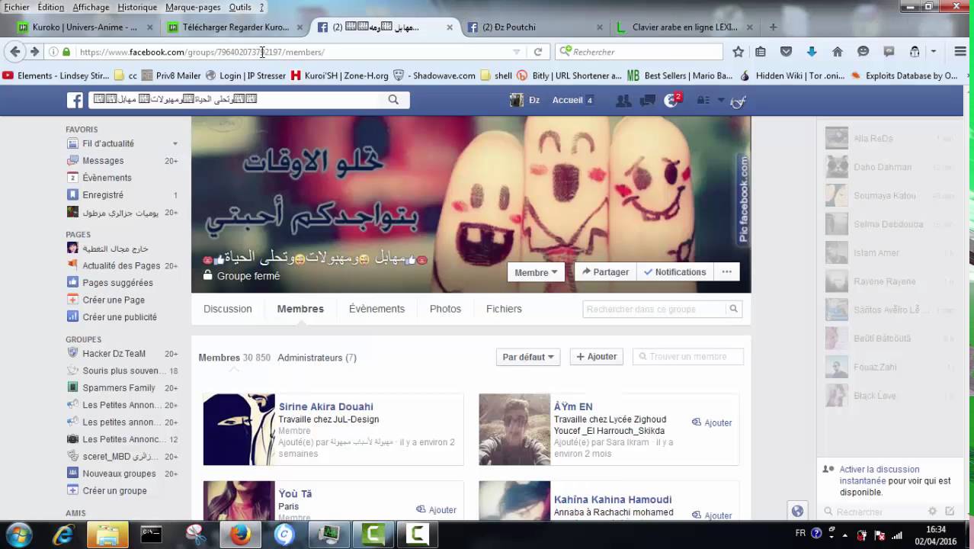Switch to the Photos tab
This screenshot has height=549, width=974.
445,309
